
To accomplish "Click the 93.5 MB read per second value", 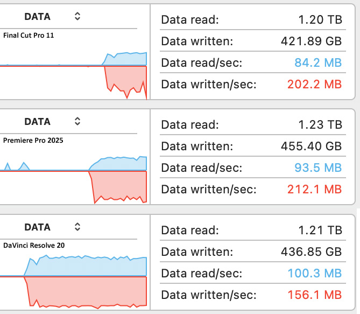I will [319, 168].
